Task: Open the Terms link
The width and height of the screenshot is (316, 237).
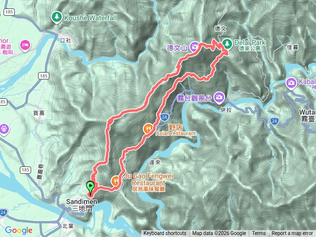Action: [x=259, y=234]
